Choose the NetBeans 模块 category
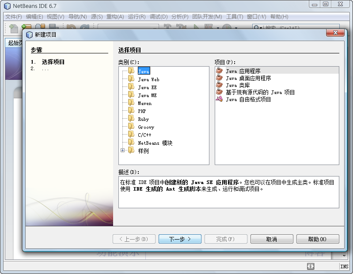This screenshot has width=353, height=274. (155, 143)
